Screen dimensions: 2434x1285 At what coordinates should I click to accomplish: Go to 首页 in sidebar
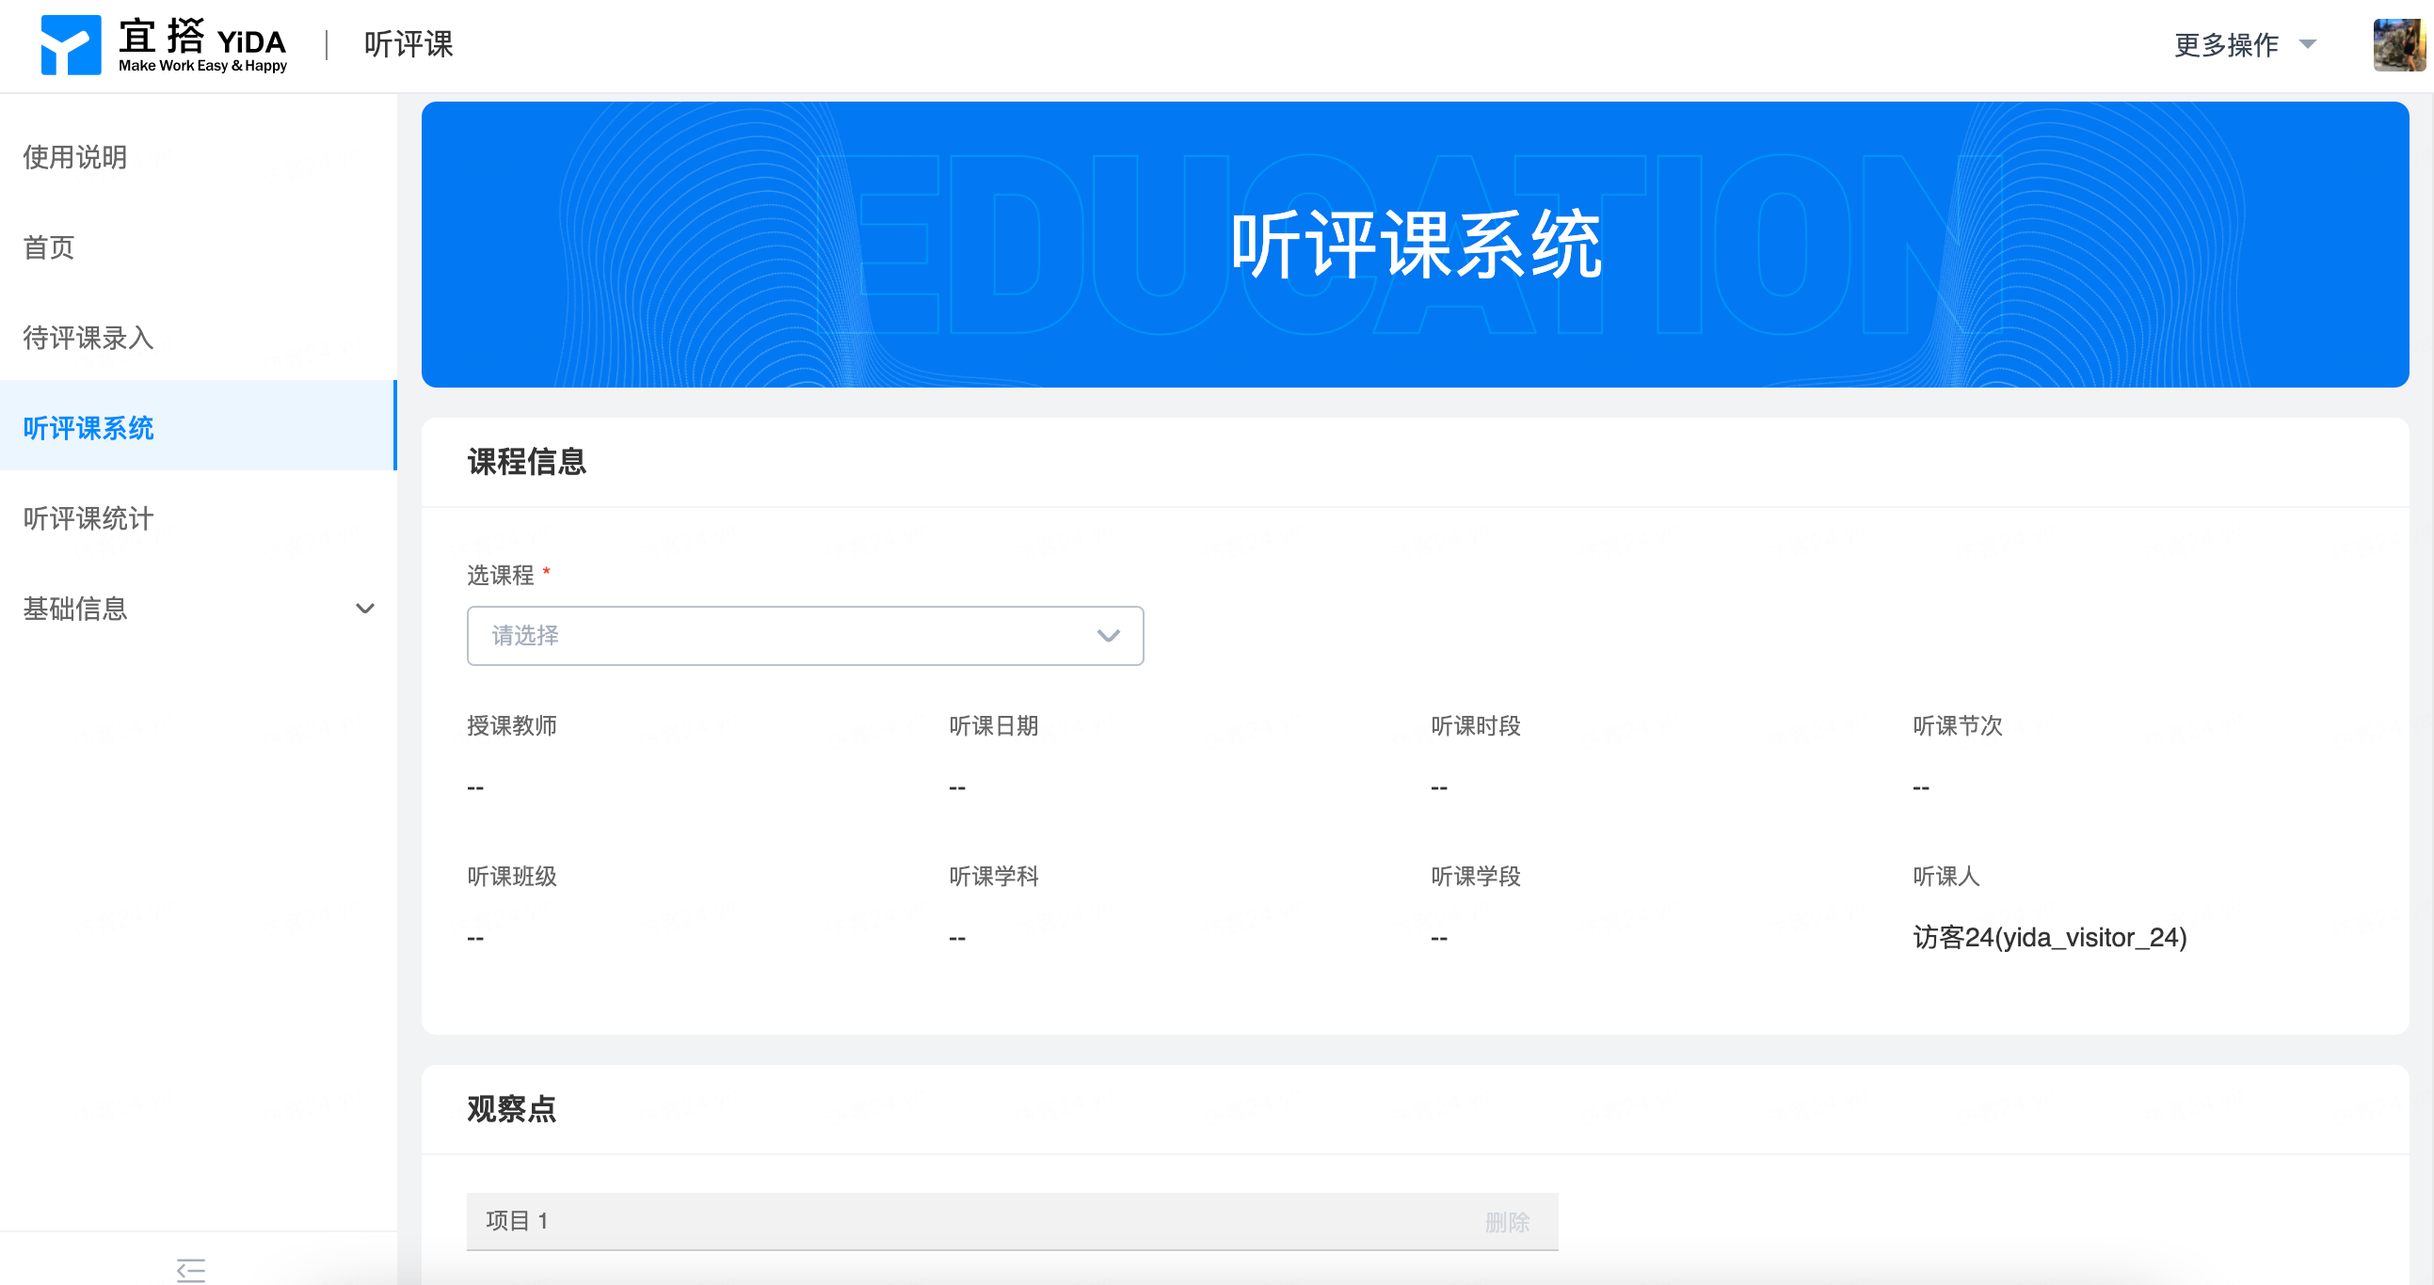(49, 247)
